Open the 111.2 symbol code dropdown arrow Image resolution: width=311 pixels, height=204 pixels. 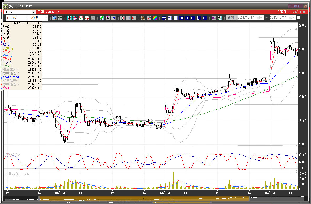pos(34,12)
